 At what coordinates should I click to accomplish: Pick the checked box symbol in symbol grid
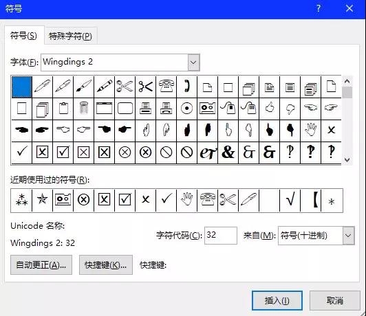click(x=63, y=153)
